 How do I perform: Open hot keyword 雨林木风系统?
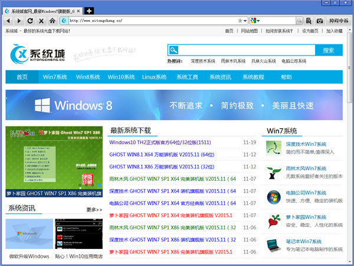[x=233, y=61]
